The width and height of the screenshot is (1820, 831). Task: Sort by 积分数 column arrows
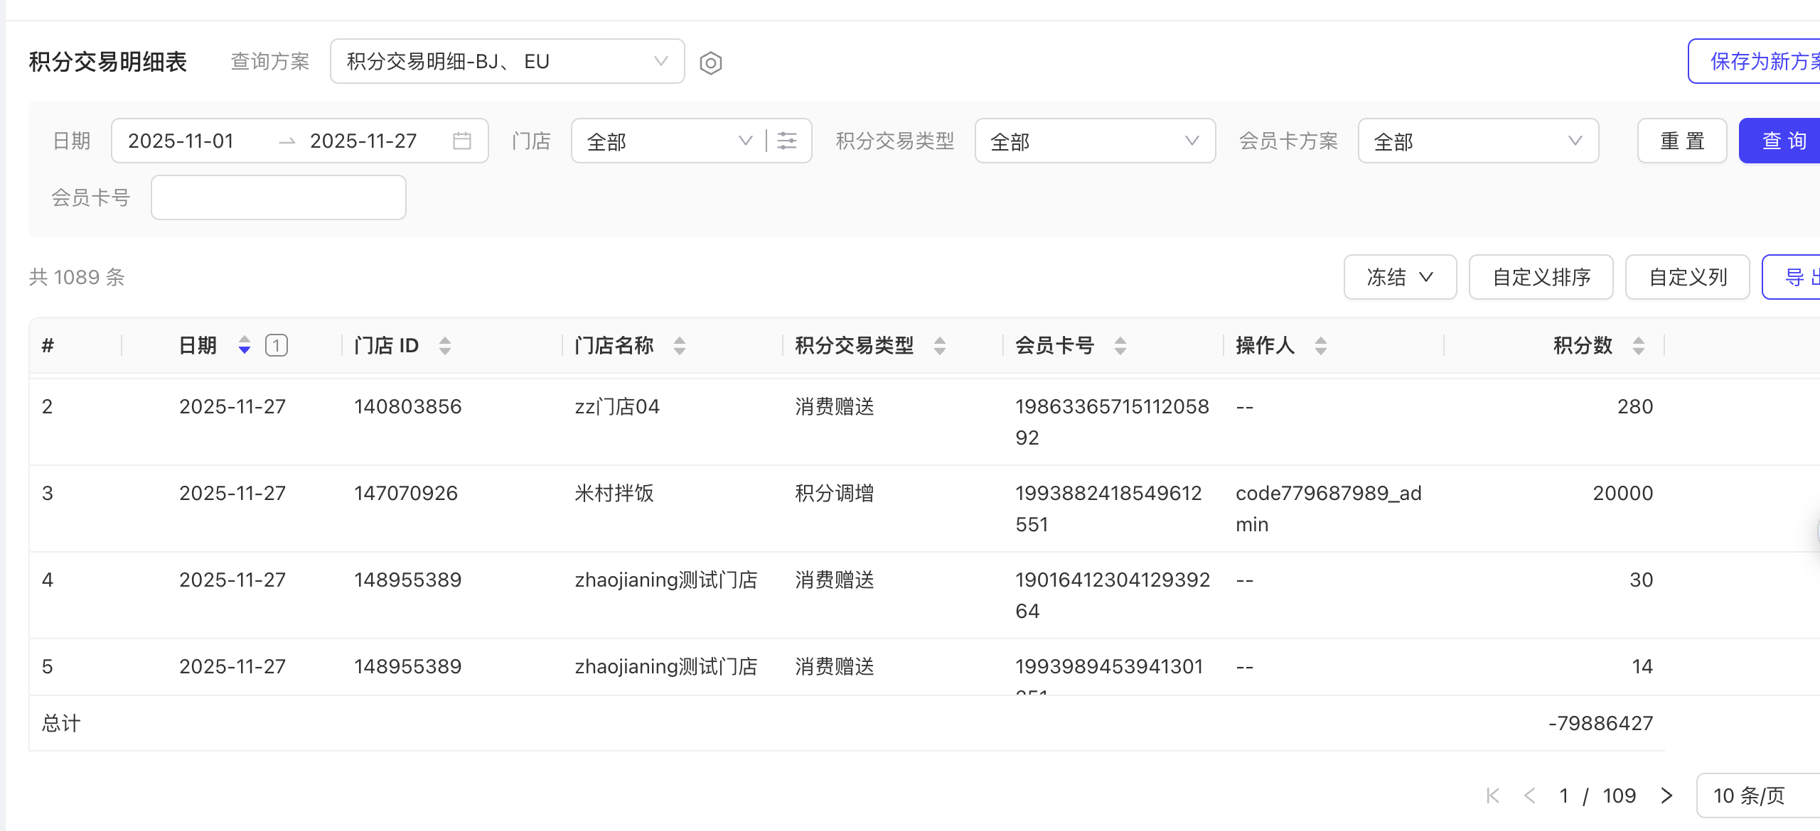(1639, 345)
